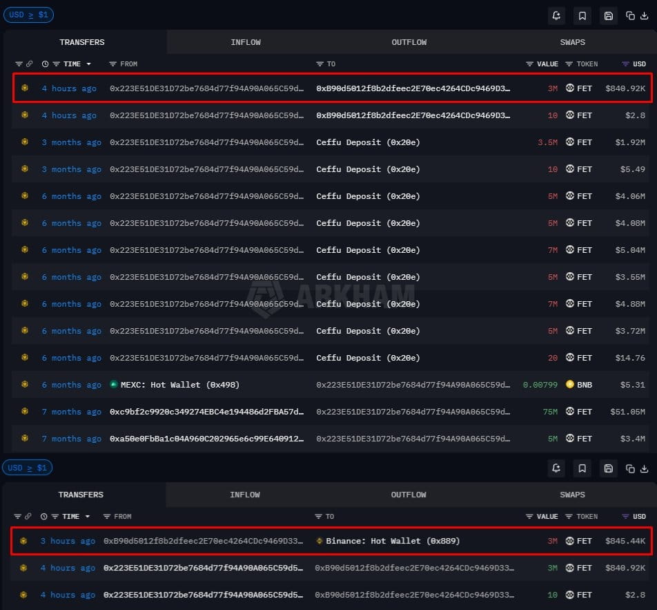
Task: Click the chain icon starting the $3.4M row
Action: [x=25, y=438]
